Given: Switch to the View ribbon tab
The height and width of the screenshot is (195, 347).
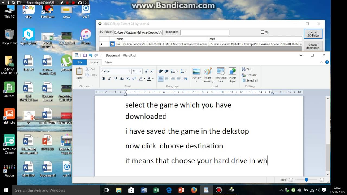Looking at the screenshot, I should (x=108, y=62).
